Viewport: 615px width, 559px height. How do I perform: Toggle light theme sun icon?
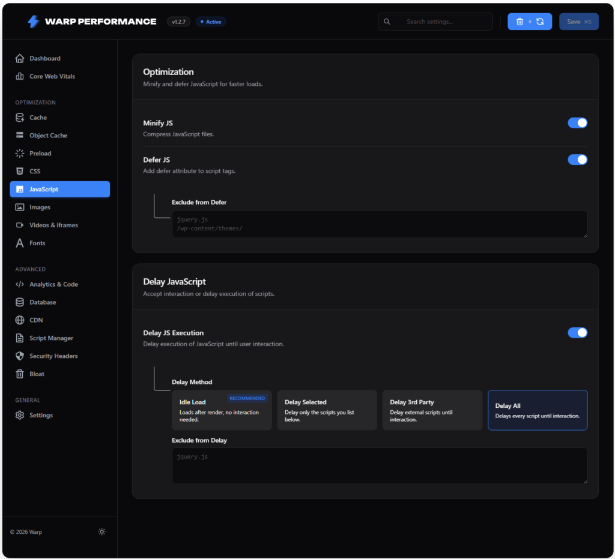(x=102, y=531)
